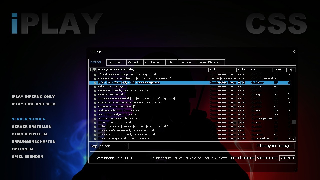Click the window resize grip icon
Image resolution: width=320 pixels, height=180 pixels.
(x=295, y=170)
